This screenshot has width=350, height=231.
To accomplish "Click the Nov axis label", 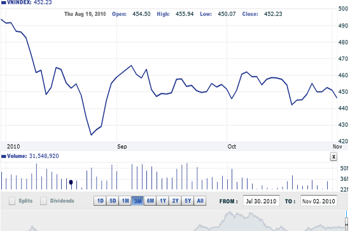I will pyautogui.click(x=337, y=147).
